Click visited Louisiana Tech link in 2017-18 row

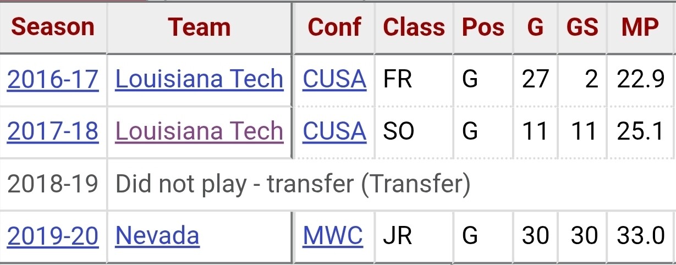(x=199, y=131)
